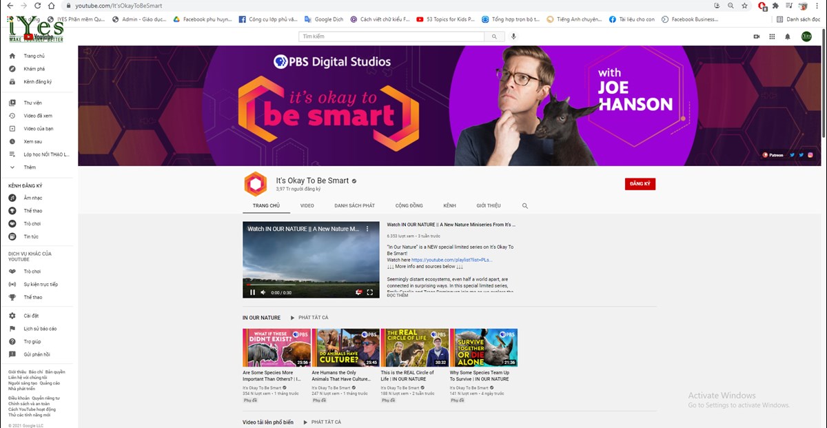Open the account avatar menu
827x428 pixels.
coord(806,37)
